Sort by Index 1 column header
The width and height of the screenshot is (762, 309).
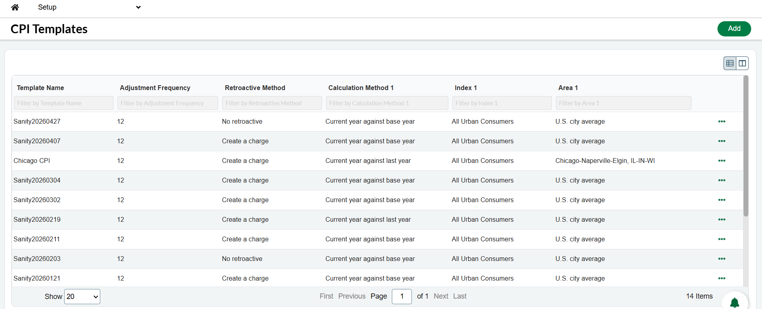click(x=466, y=88)
